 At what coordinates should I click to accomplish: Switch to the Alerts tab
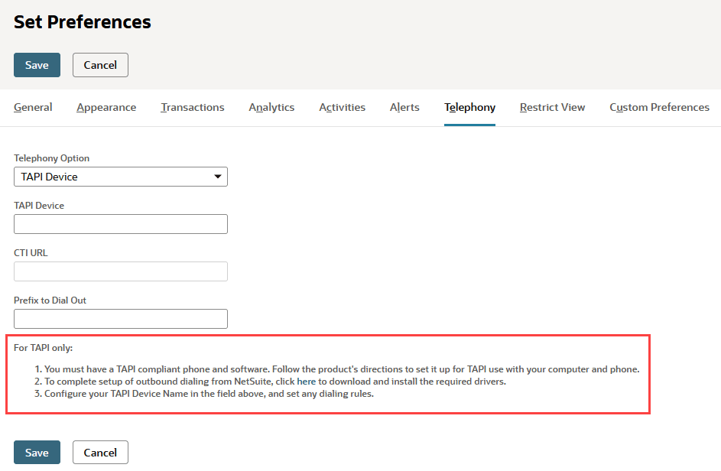pyautogui.click(x=404, y=107)
